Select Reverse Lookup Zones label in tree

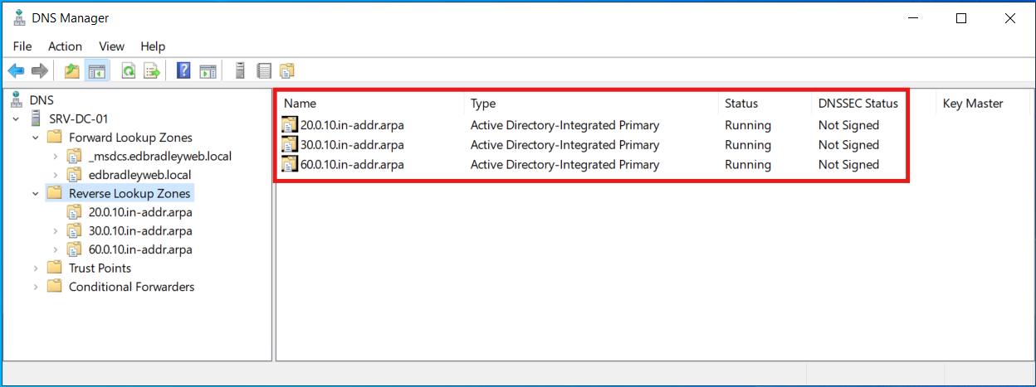(129, 193)
